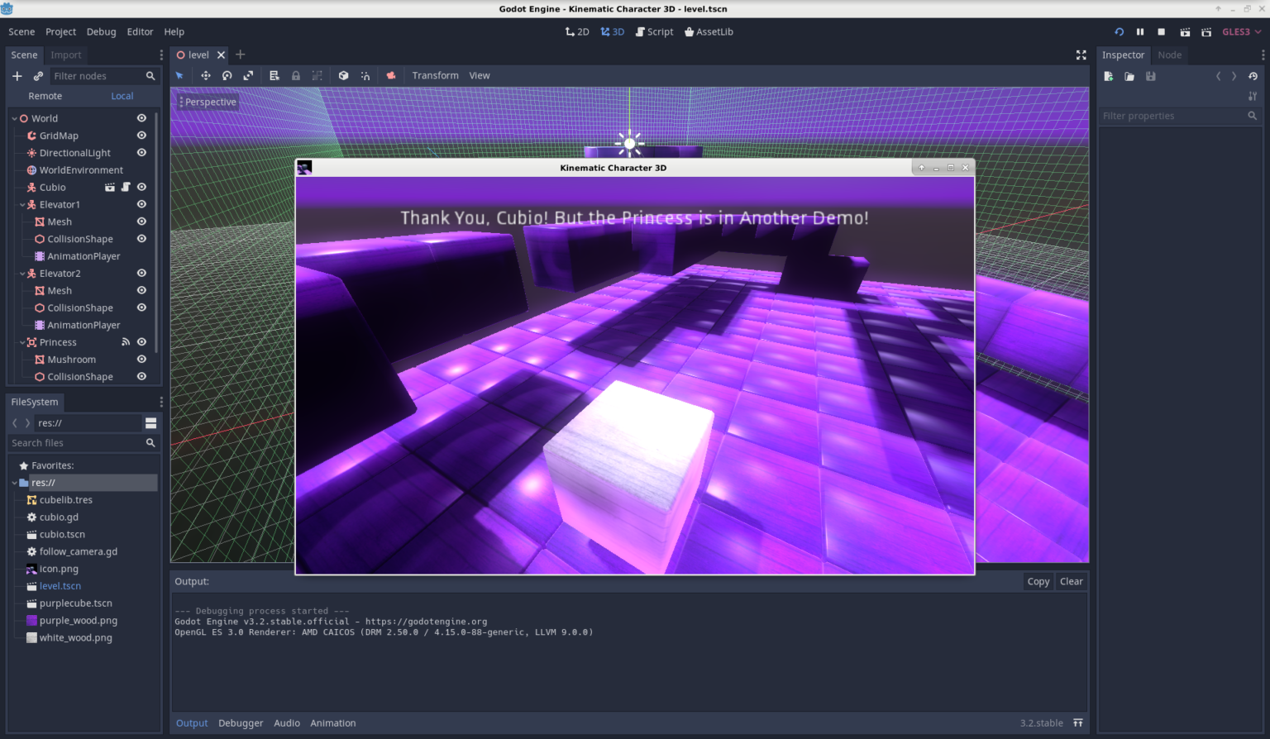Collapse the Princess node tree

pyautogui.click(x=22, y=342)
